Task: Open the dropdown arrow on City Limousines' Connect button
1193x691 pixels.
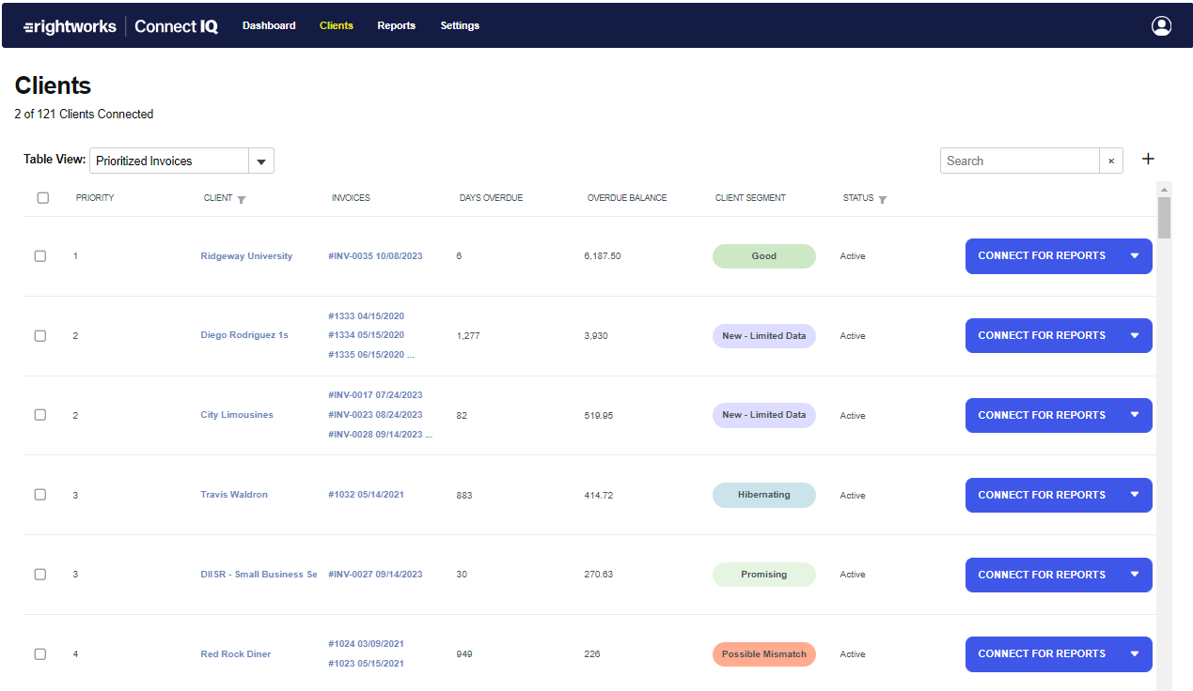Action: point(1135,415)
